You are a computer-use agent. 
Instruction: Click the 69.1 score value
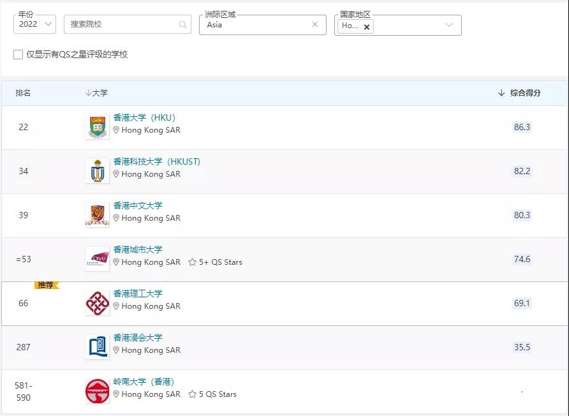pos(522,303)
